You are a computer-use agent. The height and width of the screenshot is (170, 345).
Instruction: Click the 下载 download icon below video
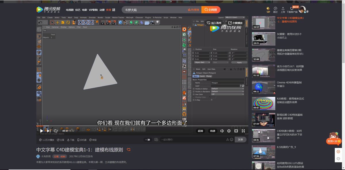pyautogui.click(x=70, y=140)
